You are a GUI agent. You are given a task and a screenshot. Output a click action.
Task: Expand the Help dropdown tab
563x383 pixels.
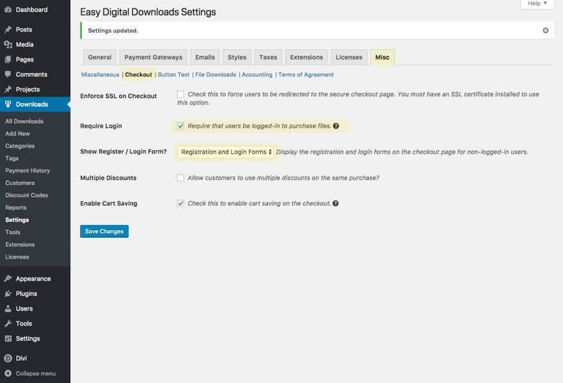537,4
